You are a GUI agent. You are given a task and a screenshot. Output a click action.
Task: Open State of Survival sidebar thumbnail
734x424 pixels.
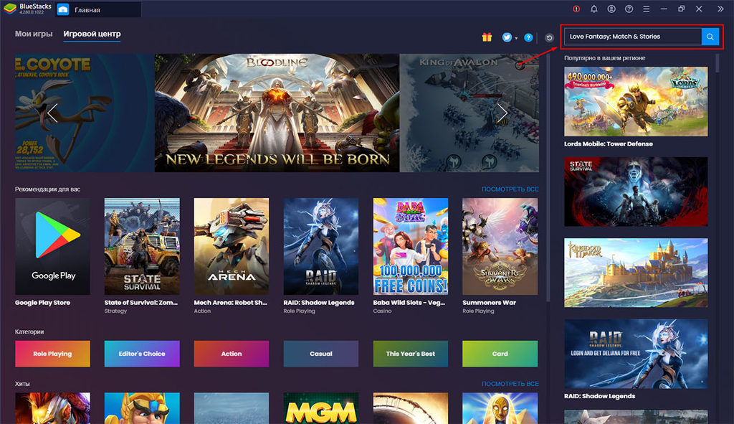tap(636, 192)
